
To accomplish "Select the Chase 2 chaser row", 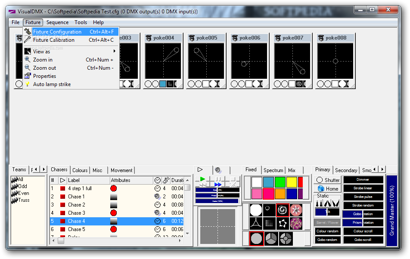I will click(117, 205).
